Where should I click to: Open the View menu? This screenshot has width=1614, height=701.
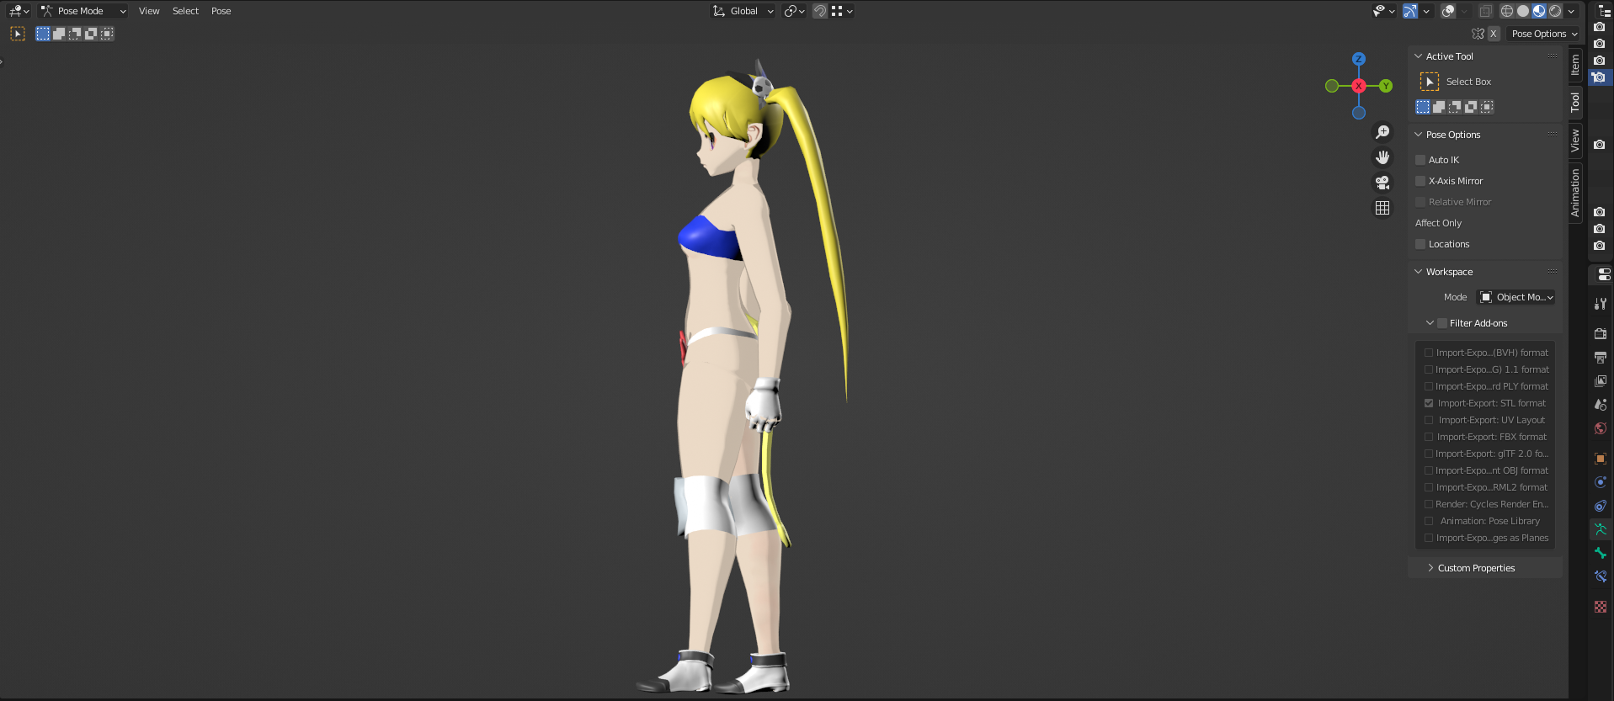point(149,11)
